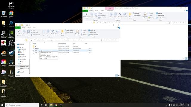Screen dimensions: 191x107
Task: Click the DARK SOULS II breadcrumb segment
Action: [x=66, y=40]
